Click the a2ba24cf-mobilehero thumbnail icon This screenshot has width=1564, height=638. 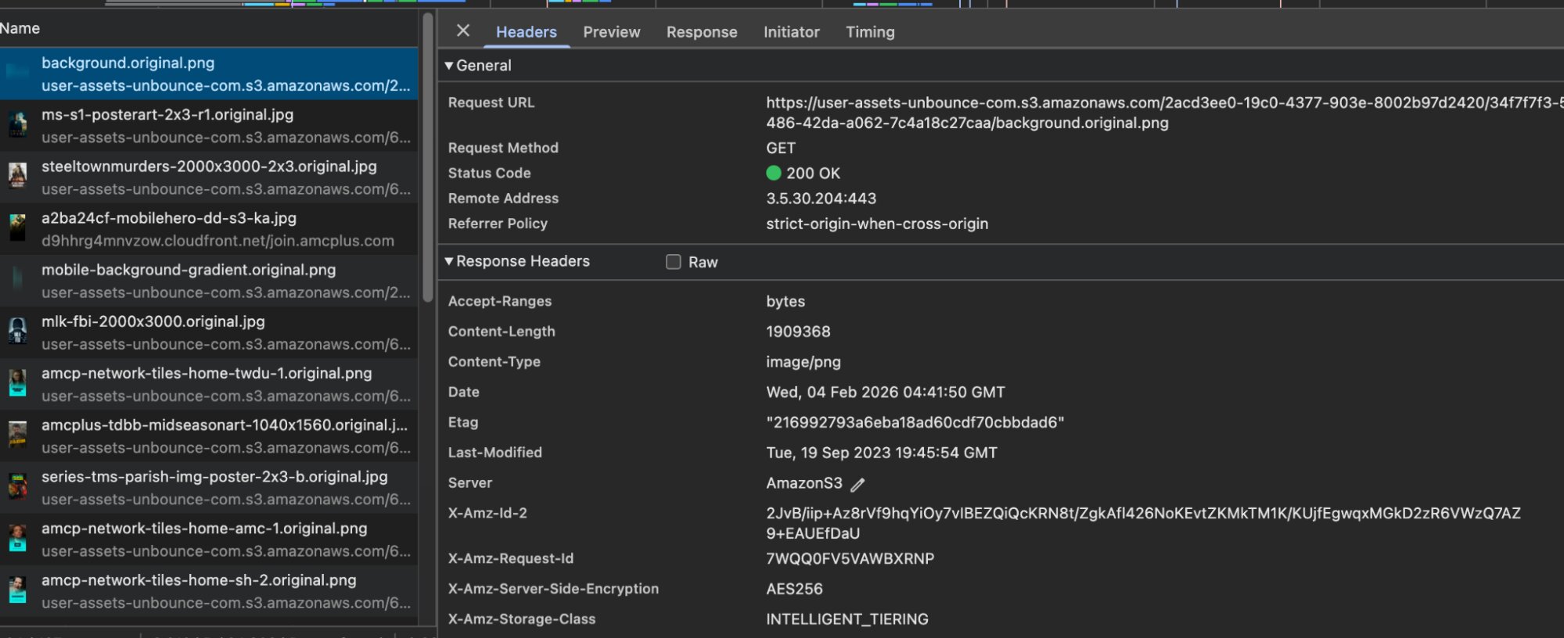(x=17, y=228)
